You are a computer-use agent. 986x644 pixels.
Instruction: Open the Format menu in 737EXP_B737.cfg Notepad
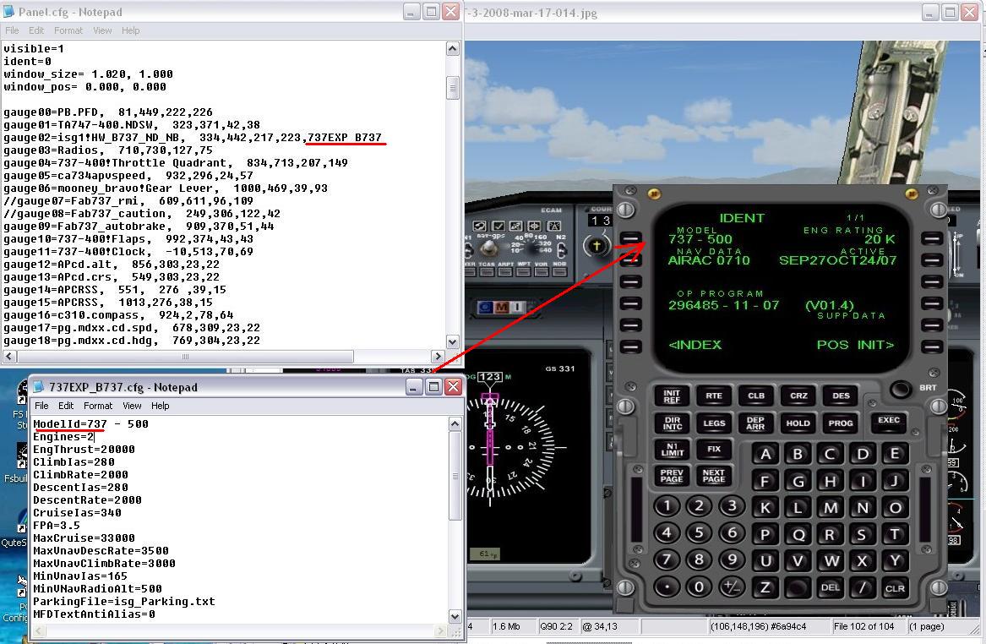pos(98,406)
